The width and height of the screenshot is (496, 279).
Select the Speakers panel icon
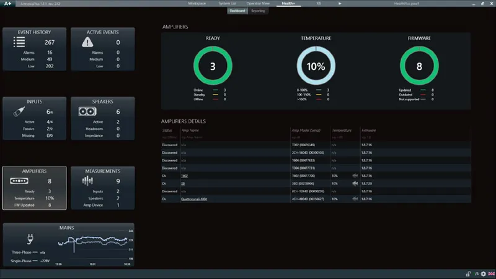pos(87,111)
